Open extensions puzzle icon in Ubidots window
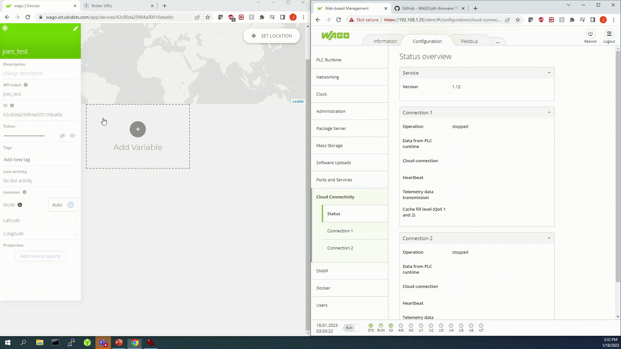Image resolution: width=621 pixels, height=349 pixels. coord(262,17)
